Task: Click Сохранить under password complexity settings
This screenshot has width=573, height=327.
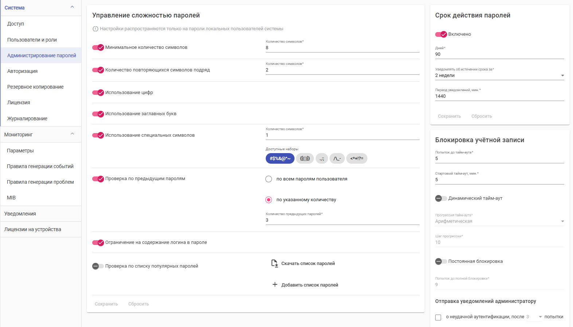Action: pyautogui.click(x=106, y=304)
